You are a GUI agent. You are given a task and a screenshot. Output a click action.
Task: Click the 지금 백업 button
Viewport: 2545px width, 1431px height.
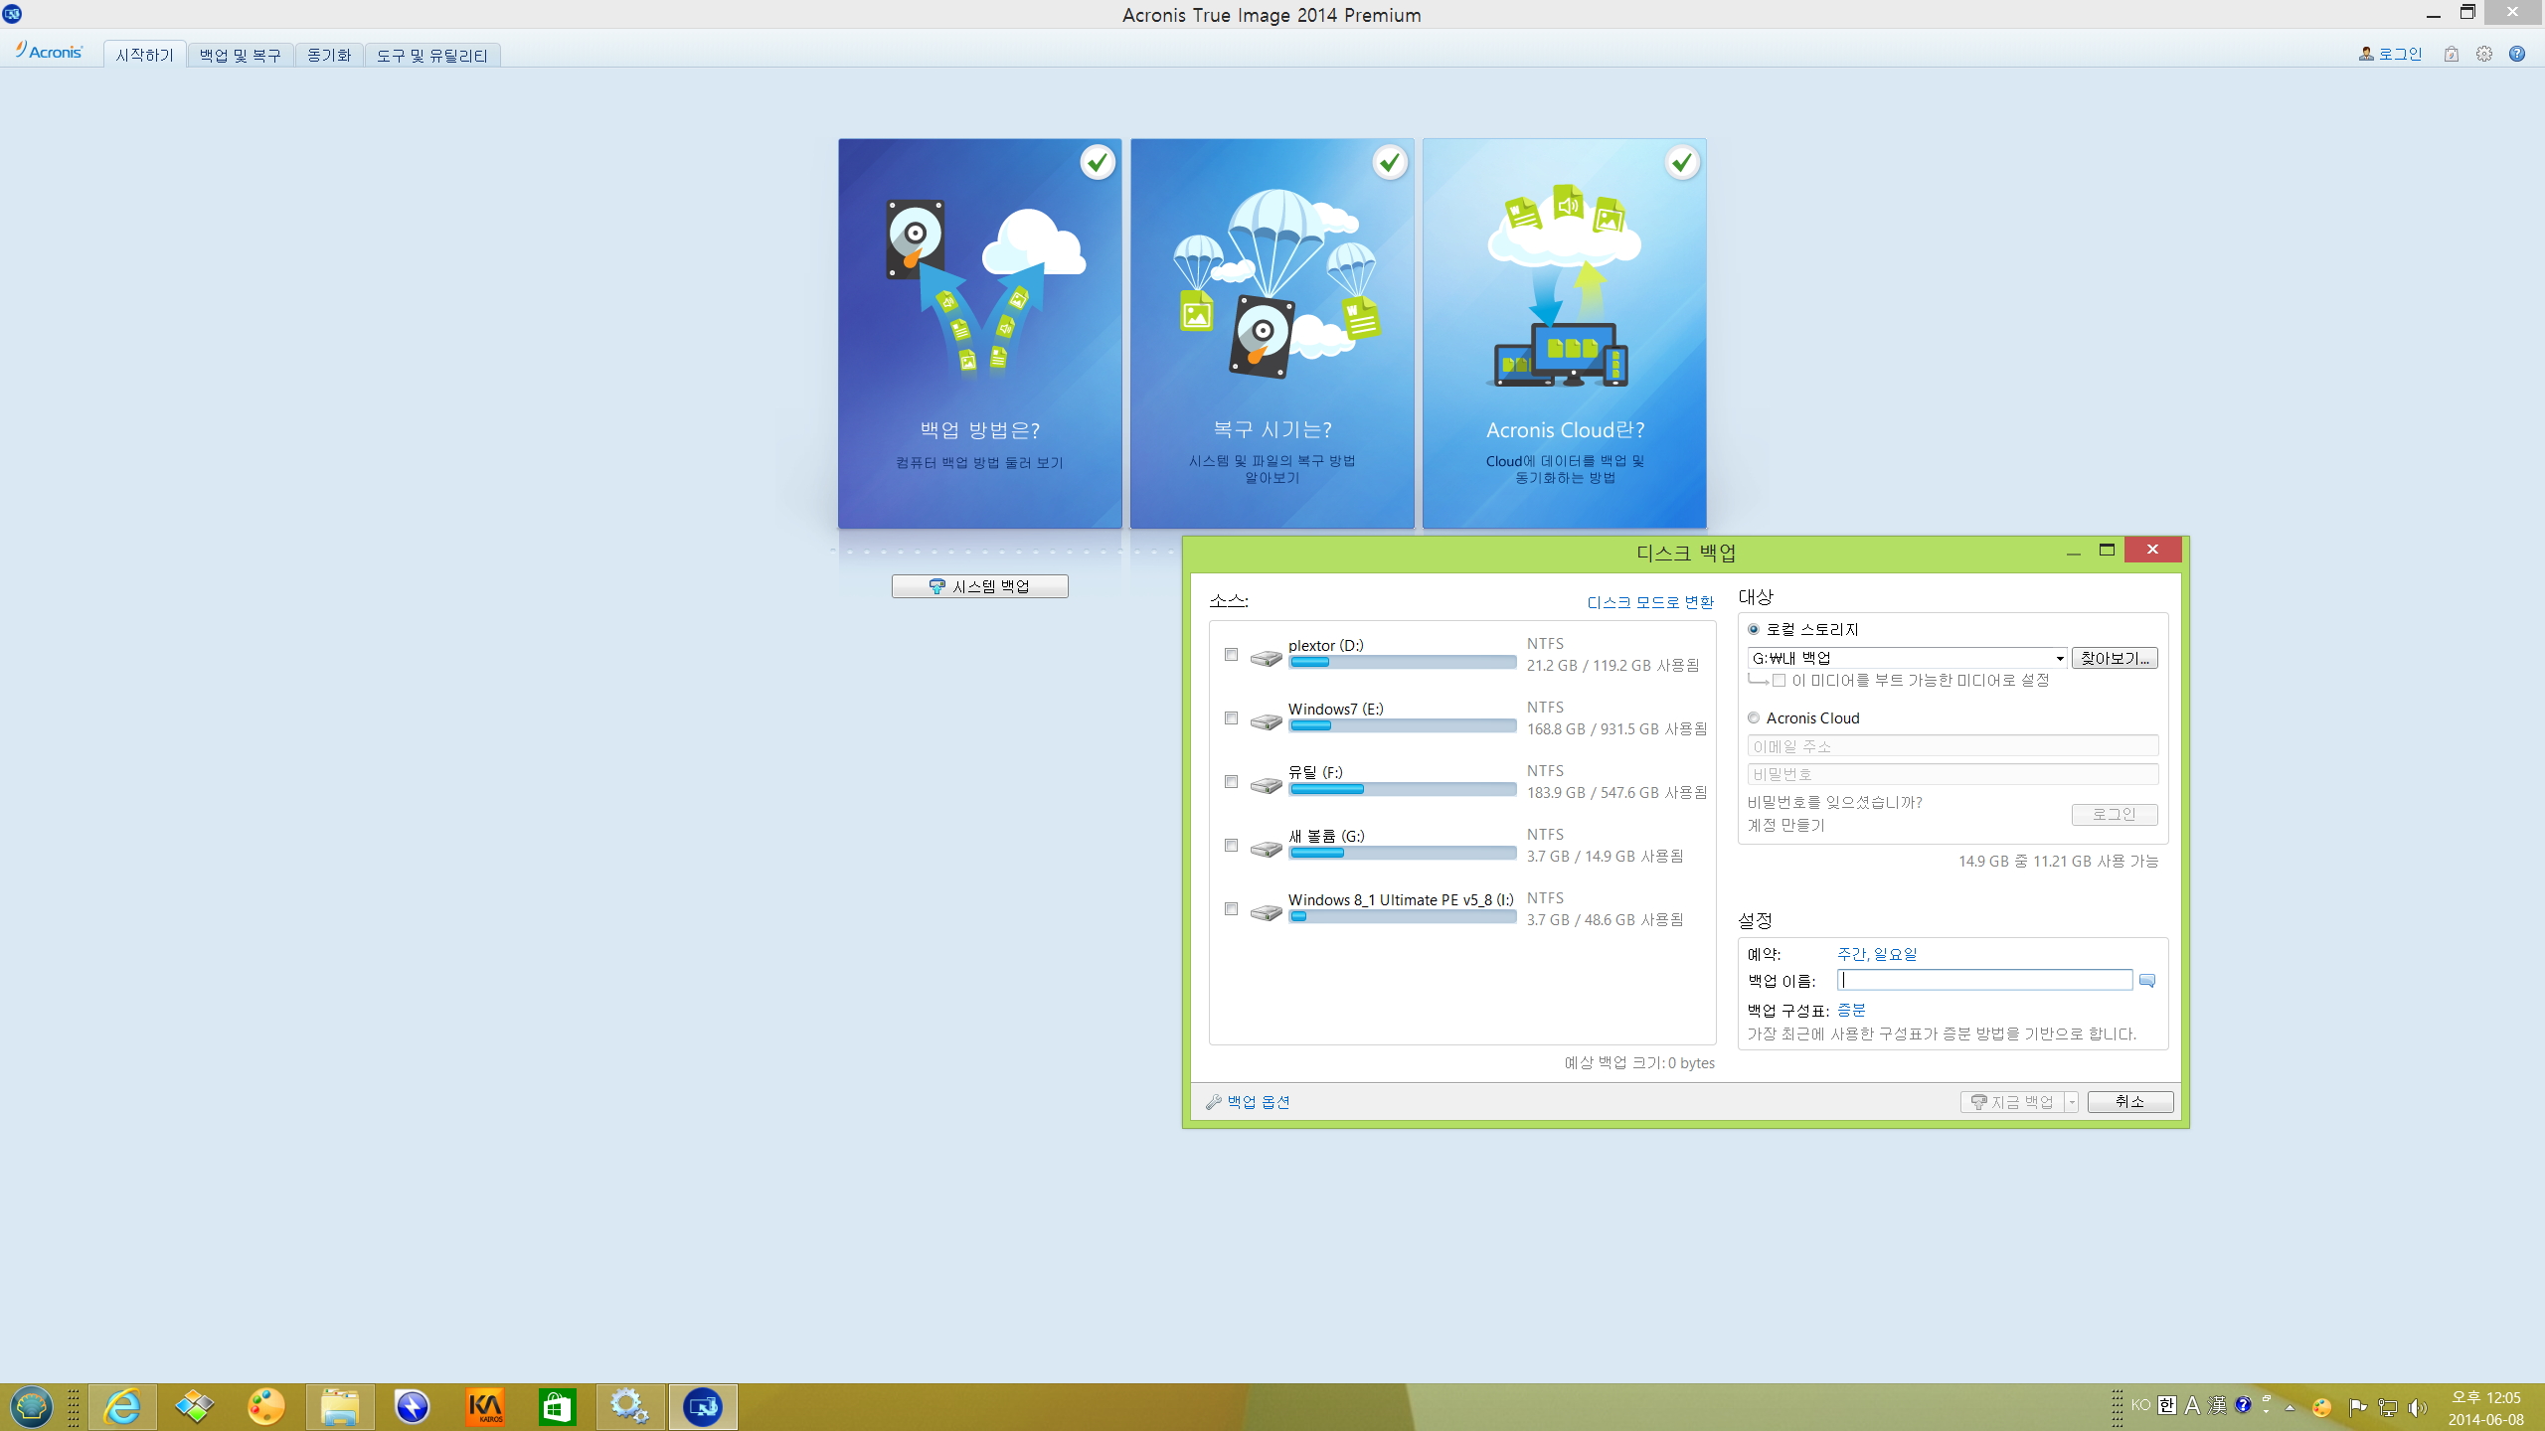tap(2012, 1102)
